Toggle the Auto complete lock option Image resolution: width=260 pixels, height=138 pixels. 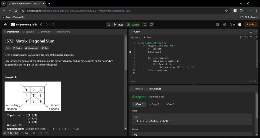(148, 37)
